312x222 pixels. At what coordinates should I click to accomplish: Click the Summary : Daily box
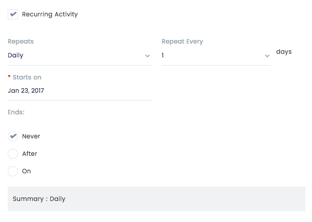pyautogui.click(x=157, y=199)
